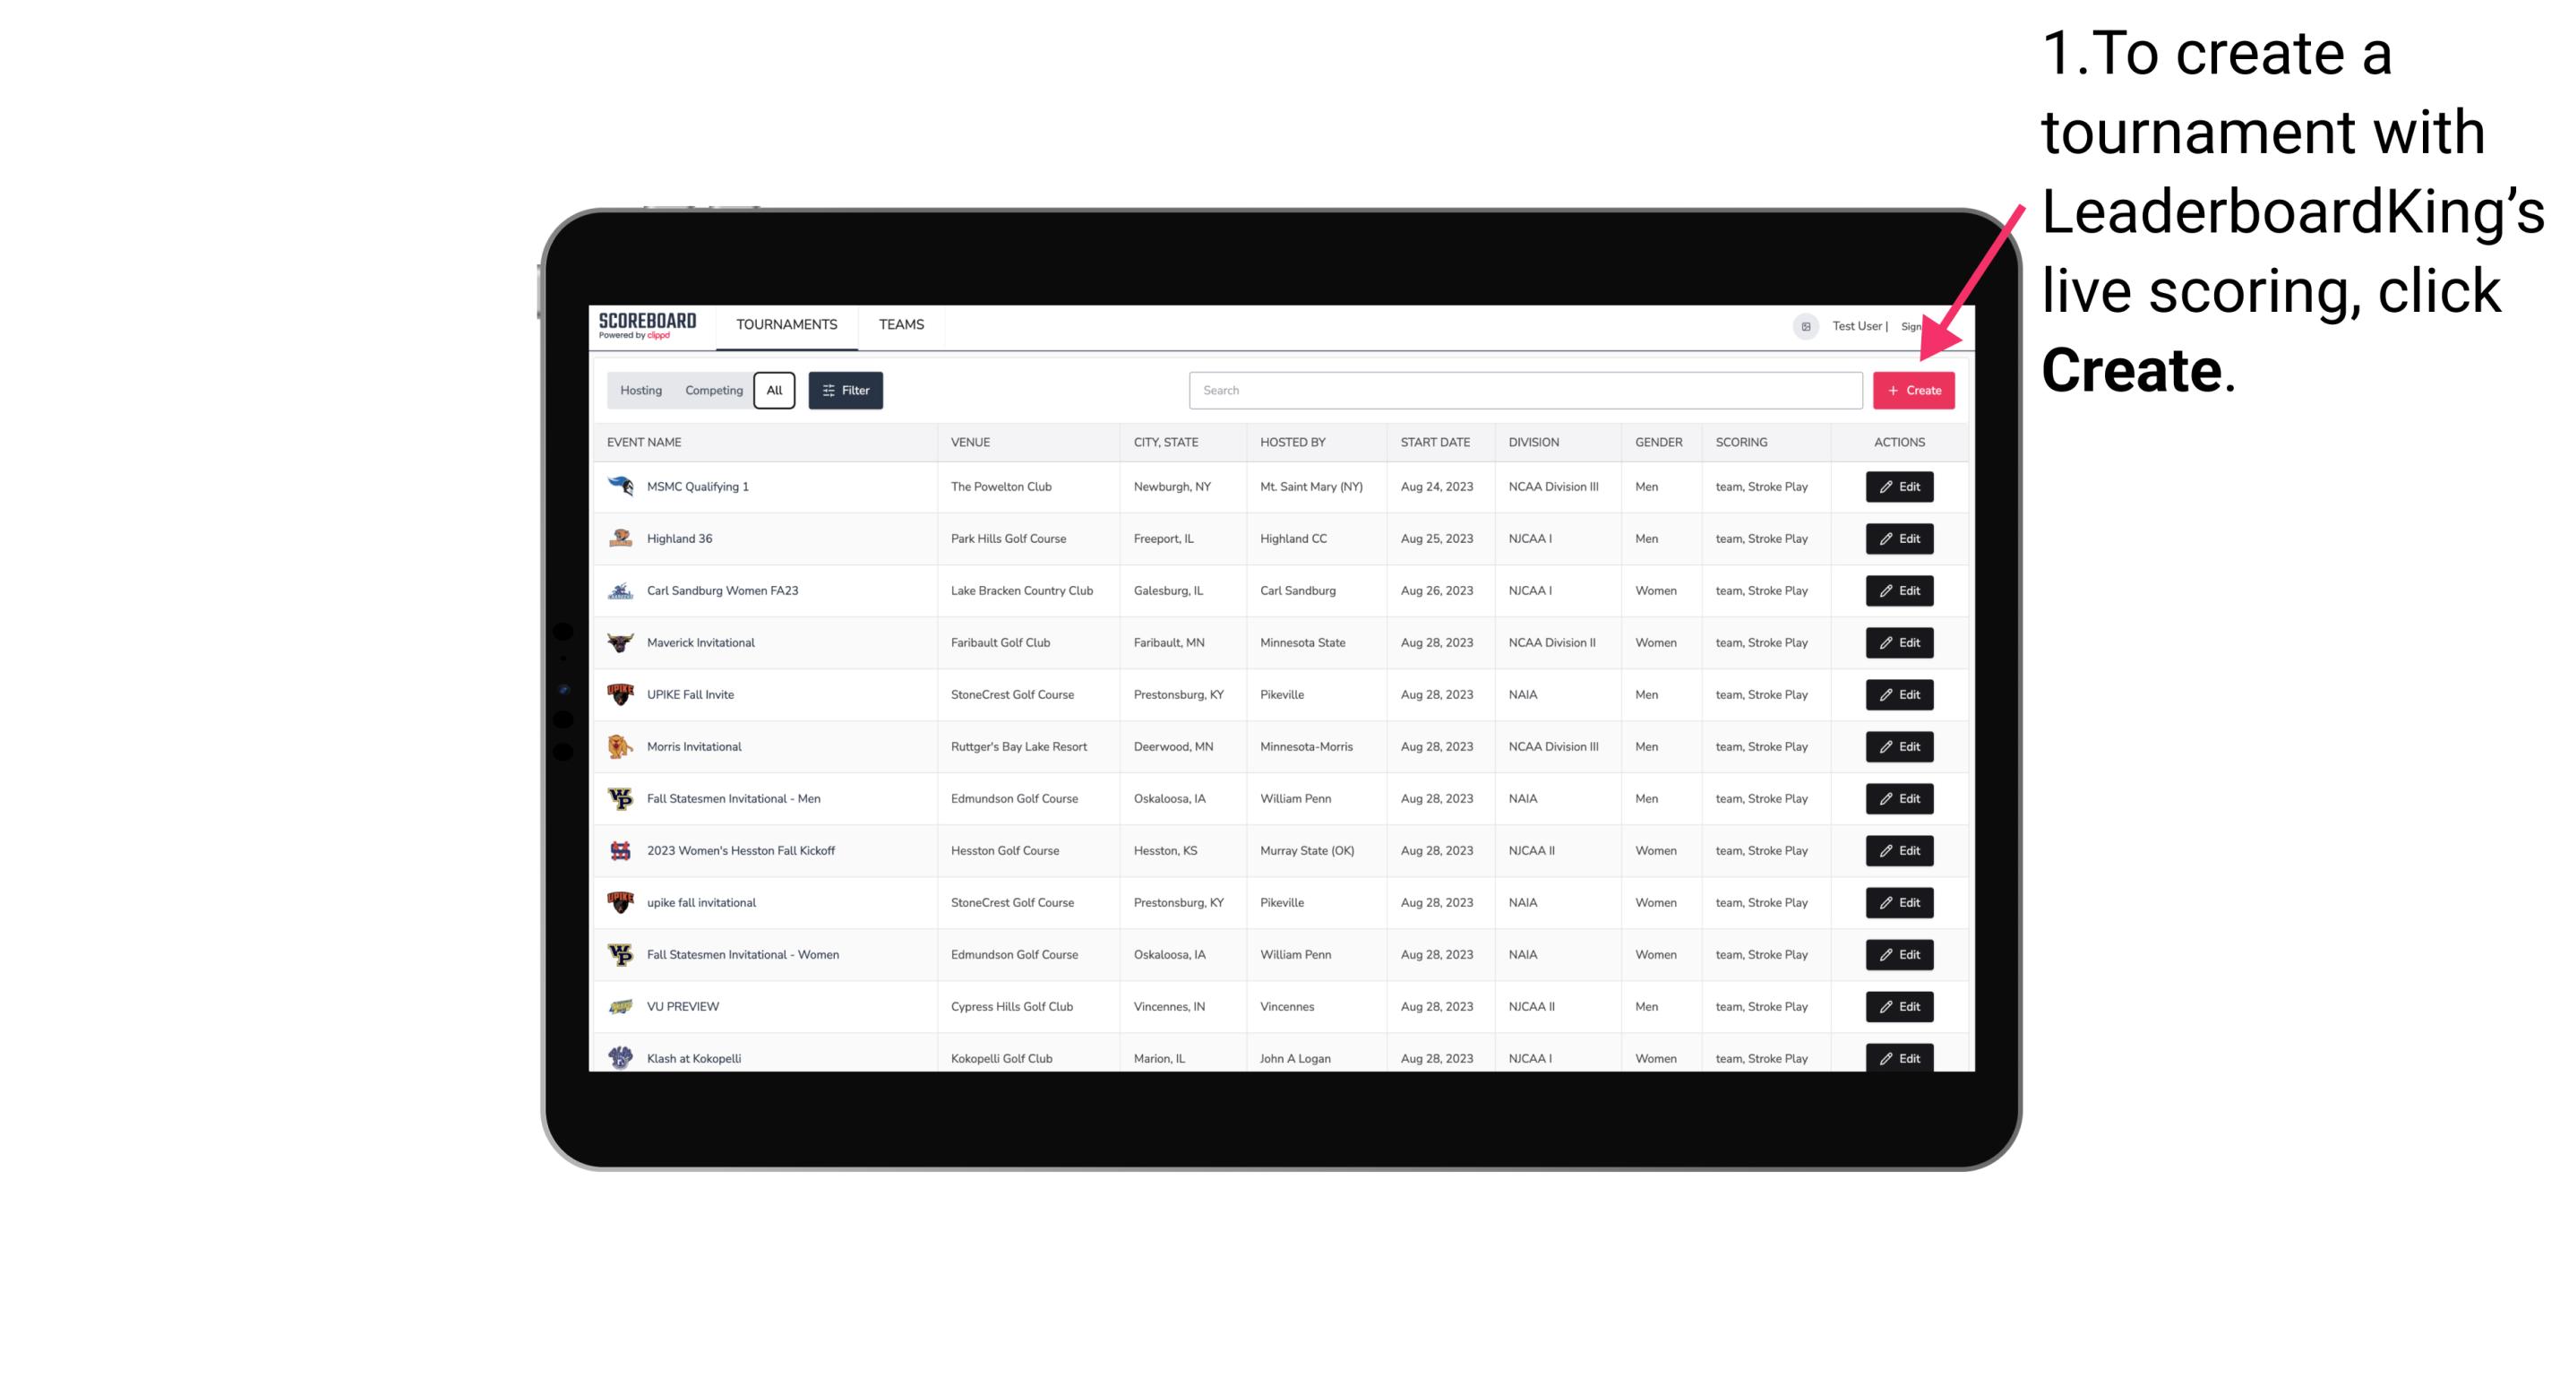Click the TOURNAMENTS navigation tab
The height and width of the screenshot is (1378, 2560).
coord(786,324)
